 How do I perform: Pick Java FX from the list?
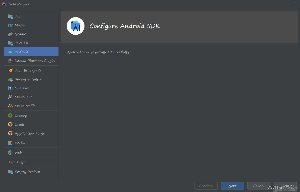click(21, 43)
